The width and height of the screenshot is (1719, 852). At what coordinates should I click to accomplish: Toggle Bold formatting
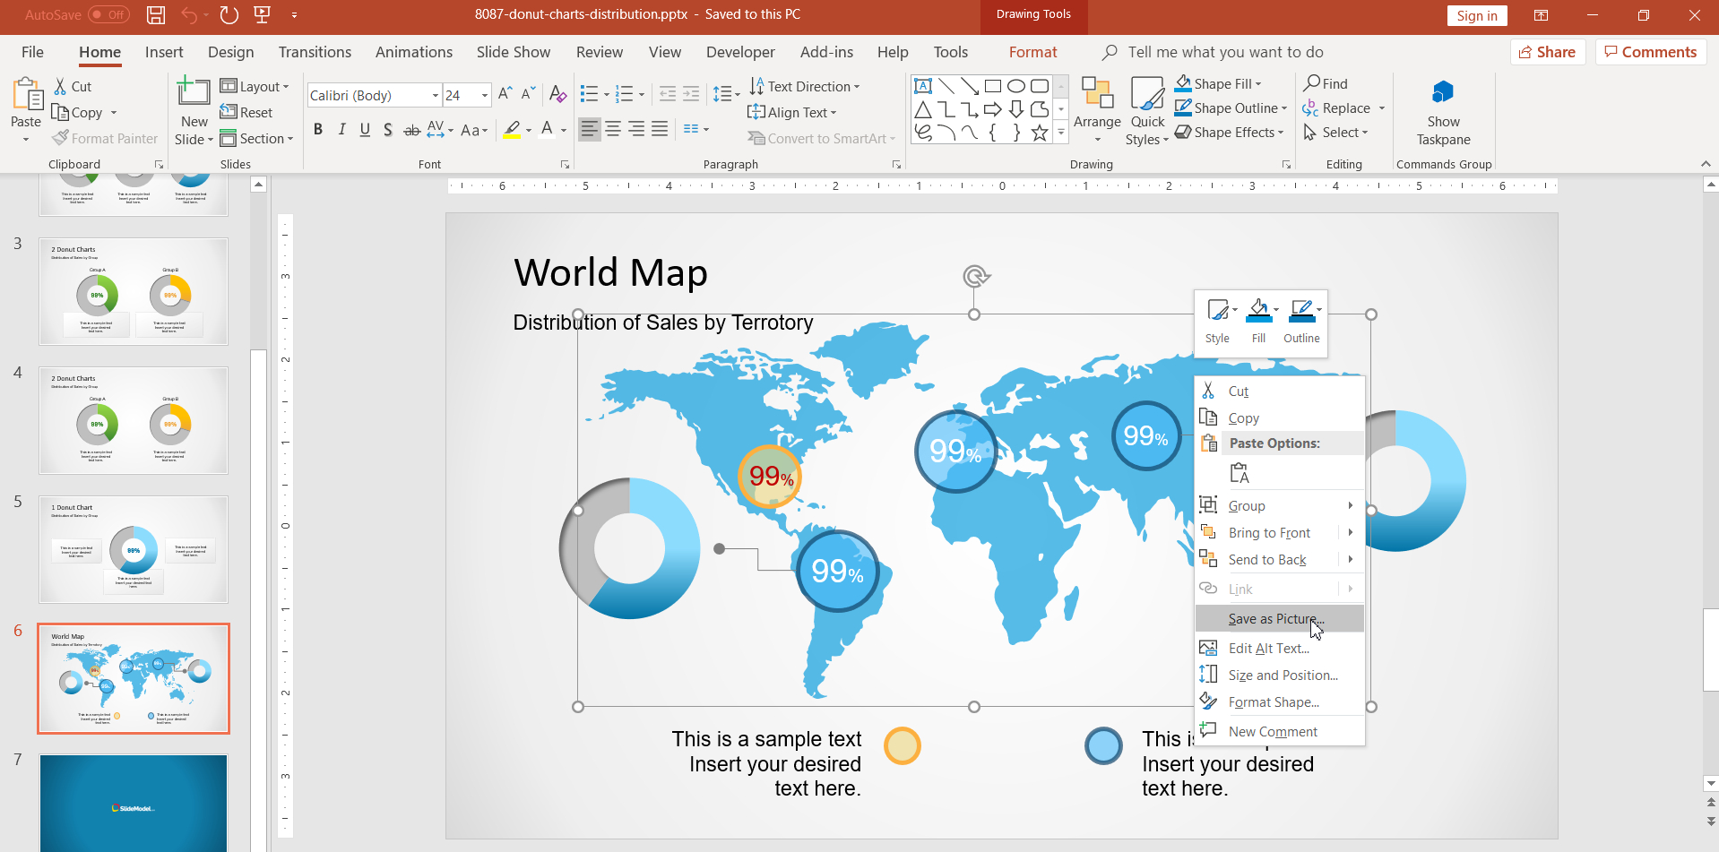[318, 130]
